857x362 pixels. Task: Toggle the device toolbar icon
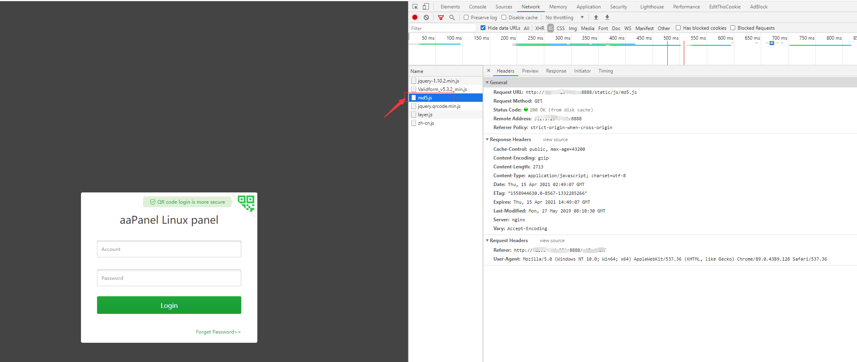[426, 7]
